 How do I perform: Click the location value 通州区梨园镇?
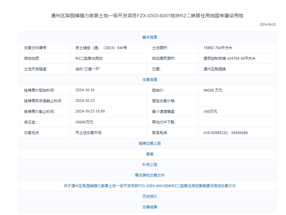point(215,69)
